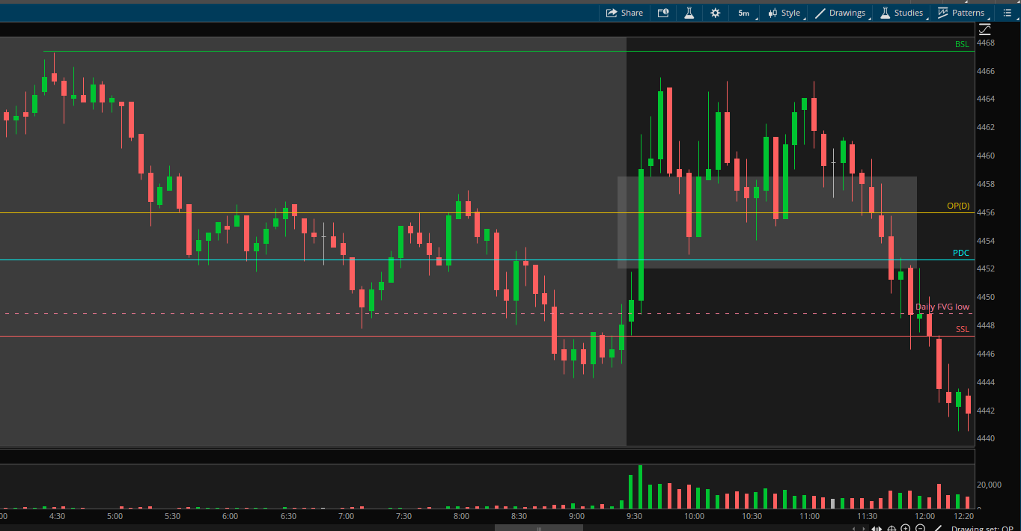
Task: Click the horizontal expand arrows icon
Action: point(877,528)
